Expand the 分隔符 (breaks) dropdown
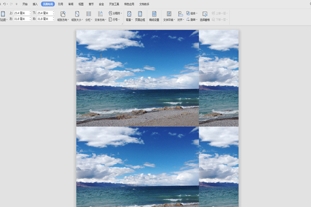The height and width of the screenshot is (207, 311). [115, 13]
